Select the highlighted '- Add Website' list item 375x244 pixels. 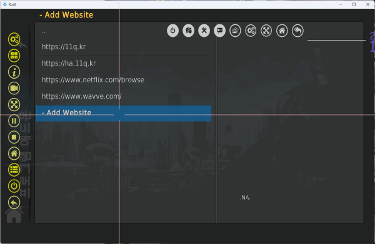124,113
